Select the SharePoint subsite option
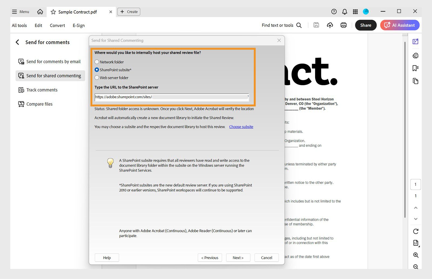Screen dimensions: 432x279 tap(97, 70)
